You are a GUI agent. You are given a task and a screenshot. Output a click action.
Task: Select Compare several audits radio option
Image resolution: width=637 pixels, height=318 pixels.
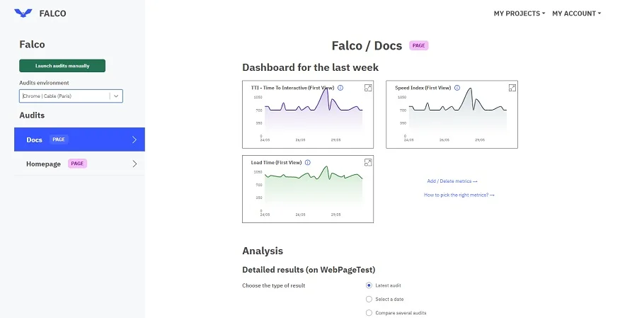(369, 312)
